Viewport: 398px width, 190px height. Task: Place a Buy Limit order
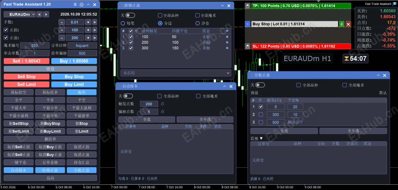tap(74, 85)
